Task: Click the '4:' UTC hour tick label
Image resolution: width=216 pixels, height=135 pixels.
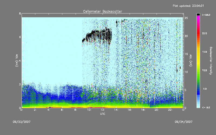Action: (49, 110)
